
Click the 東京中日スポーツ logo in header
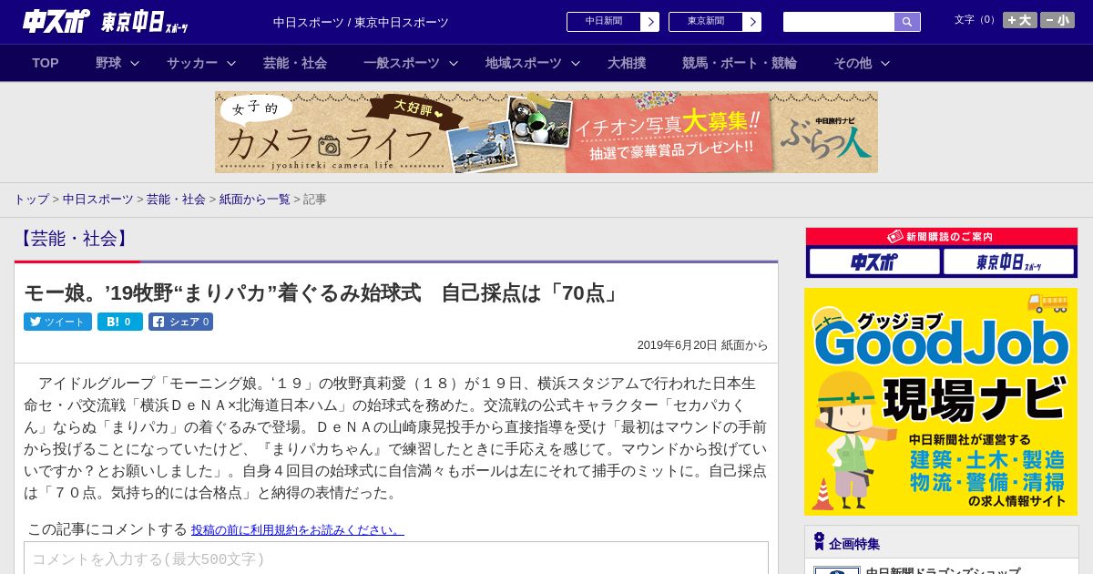point(145,22)
